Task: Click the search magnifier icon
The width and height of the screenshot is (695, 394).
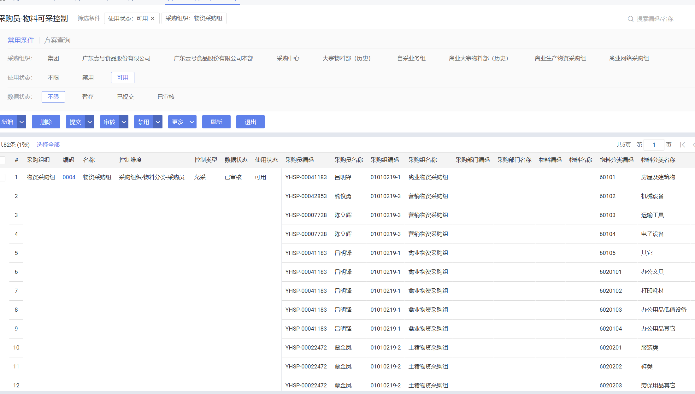Action: [630, 19]
